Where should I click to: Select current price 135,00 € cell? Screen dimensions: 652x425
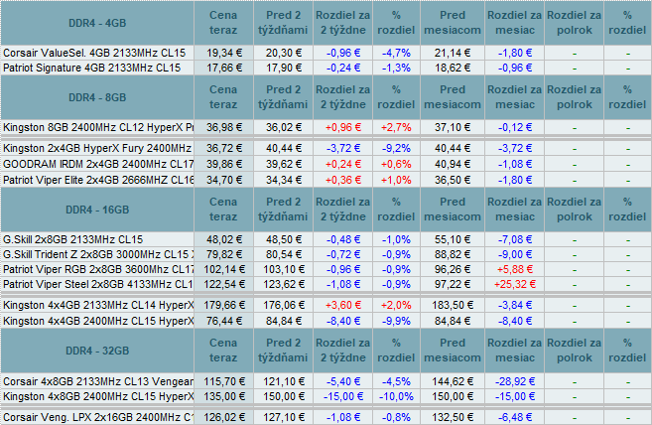click(223, 396)
